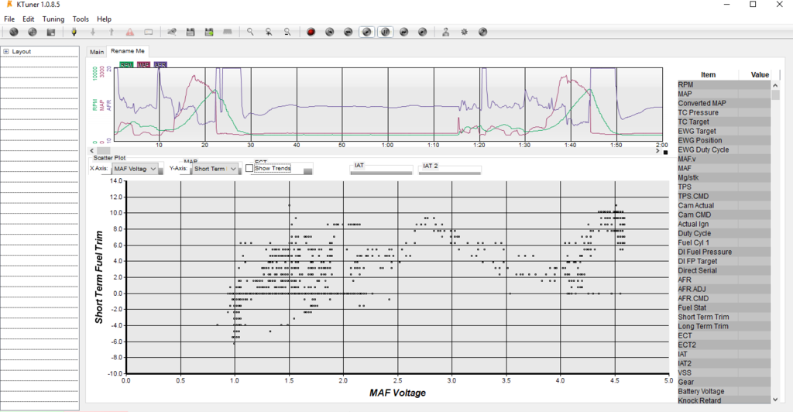Enable the Show Trends checkbox

[249, 168]
